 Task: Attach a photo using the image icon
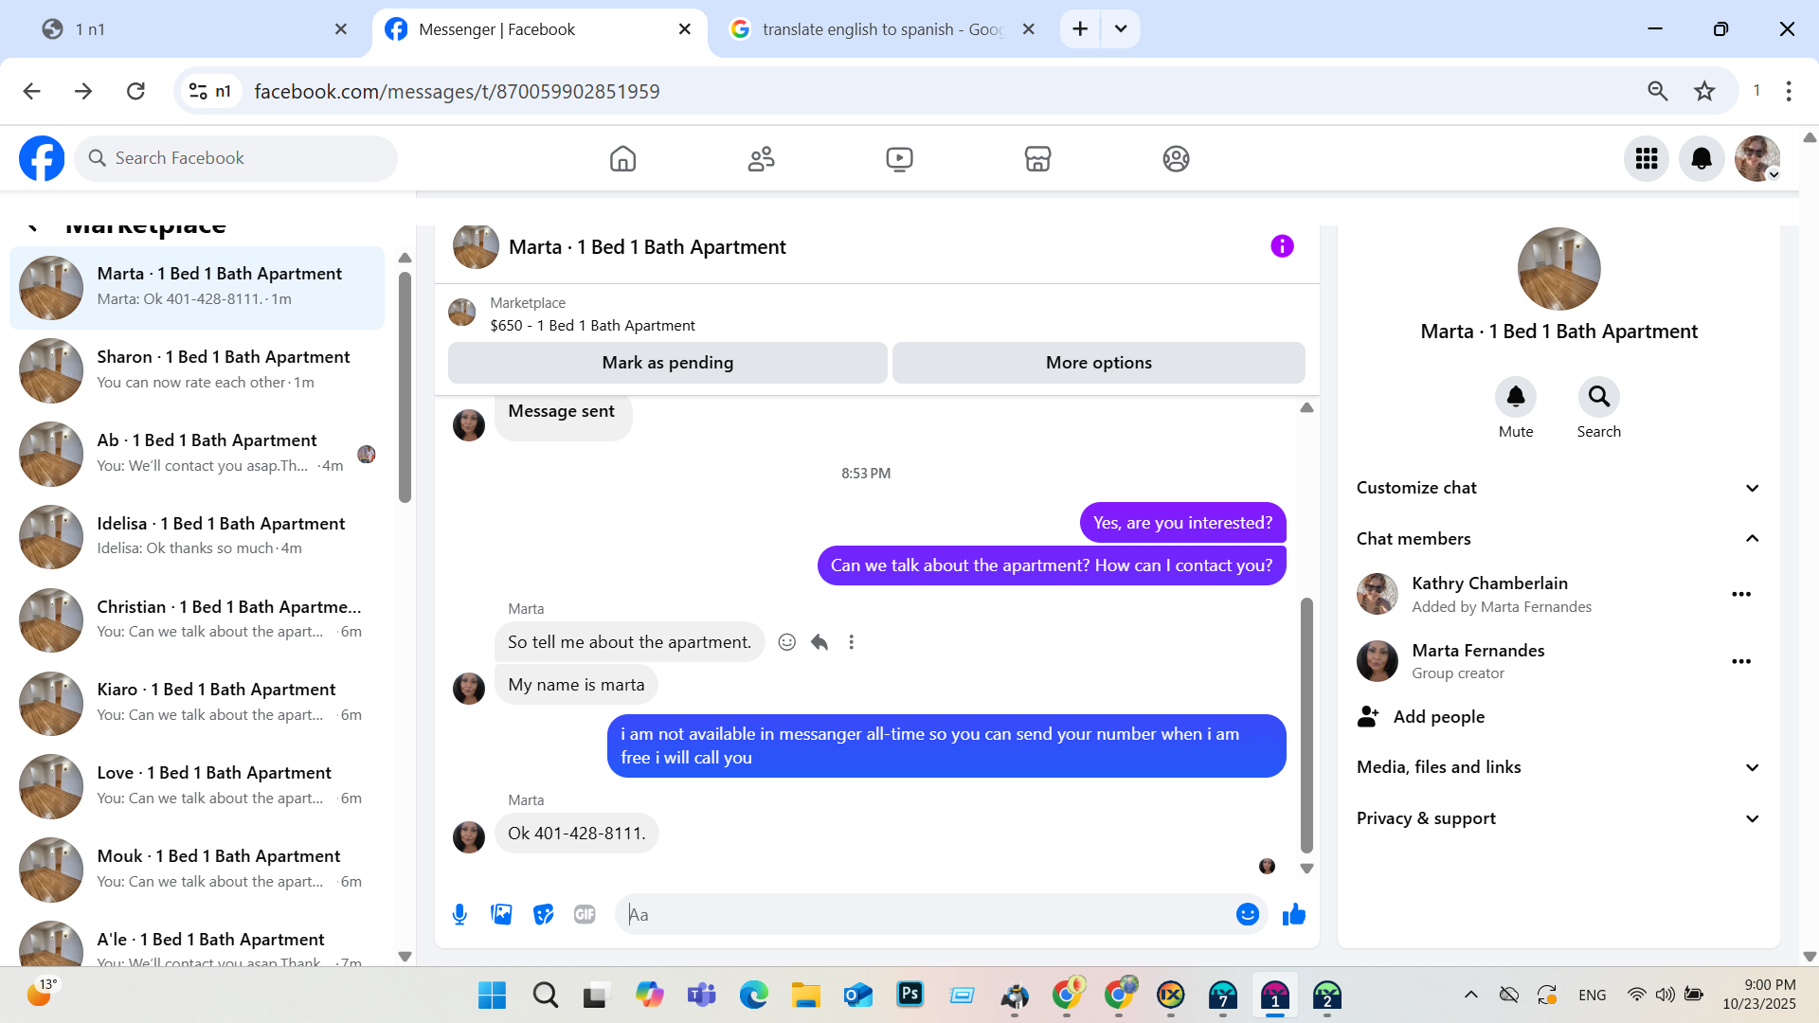pyautogui.click(x=501, y=914)
